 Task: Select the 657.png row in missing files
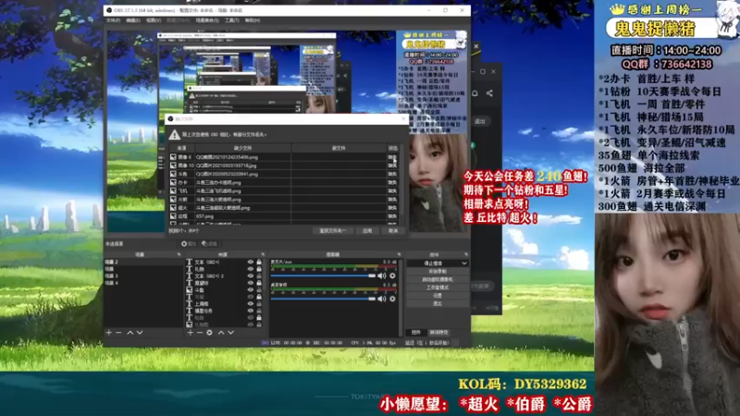(x=285, y=216)
